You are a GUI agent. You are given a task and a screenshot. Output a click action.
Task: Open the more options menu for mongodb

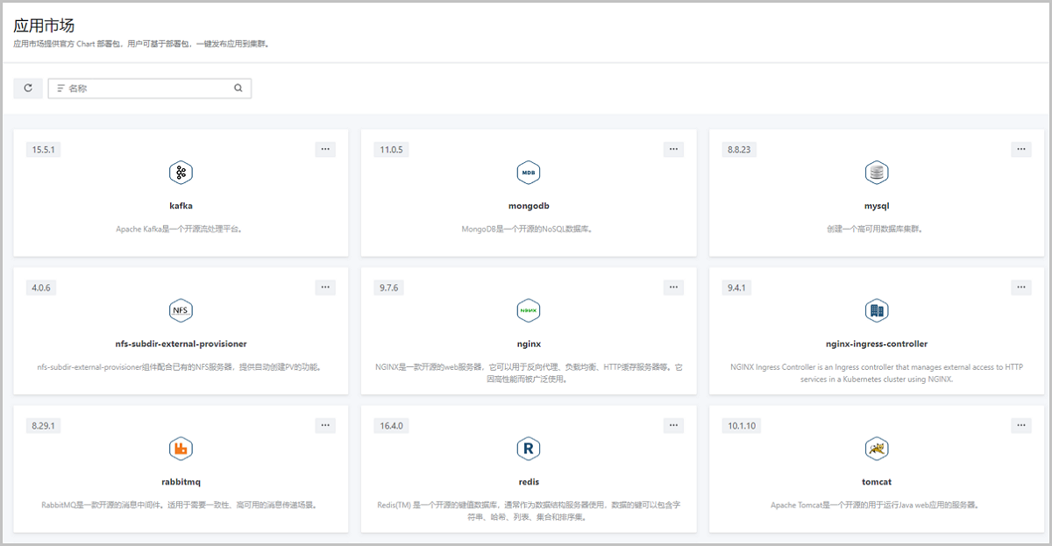click(673, 149)
